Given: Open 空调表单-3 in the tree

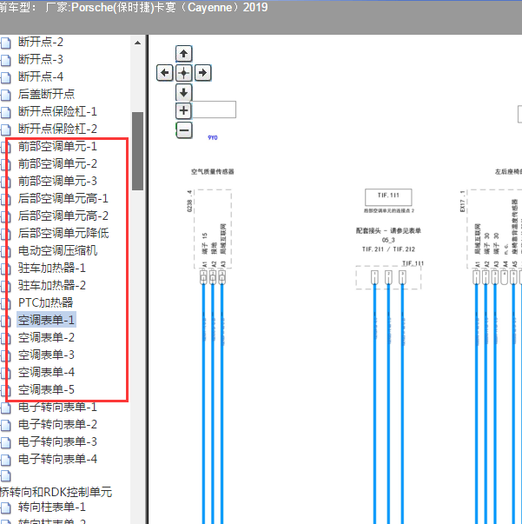Looking at the screenshot, I should 46,355.
